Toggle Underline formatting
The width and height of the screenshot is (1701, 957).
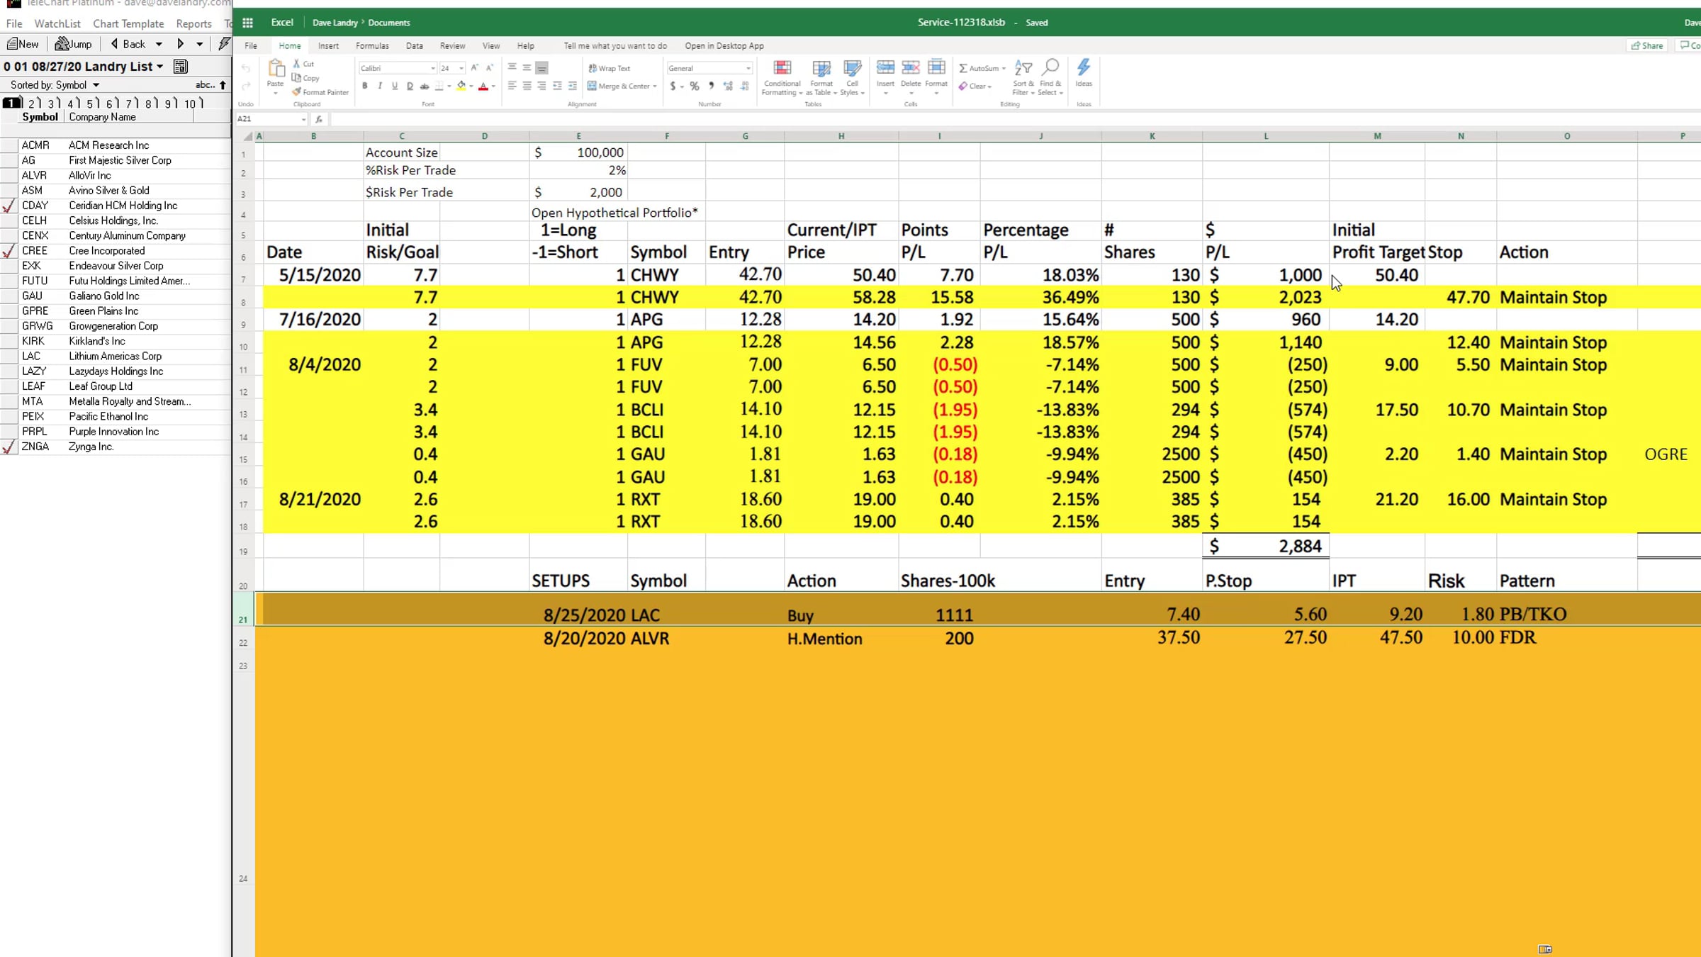395,86
